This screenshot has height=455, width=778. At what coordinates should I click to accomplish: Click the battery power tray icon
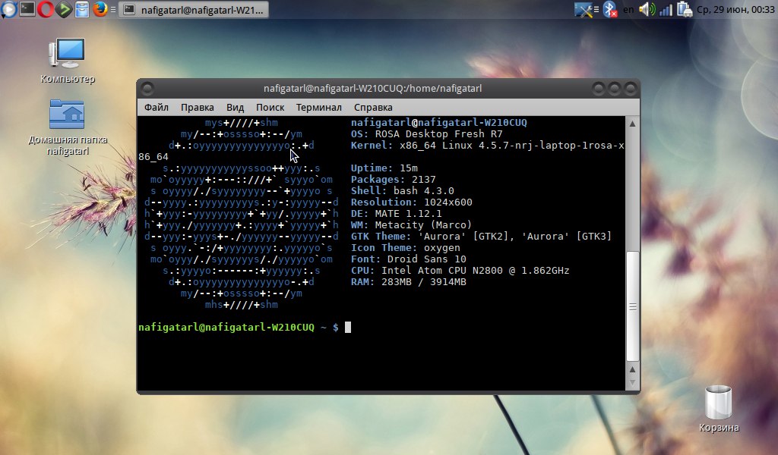[685, 9]
